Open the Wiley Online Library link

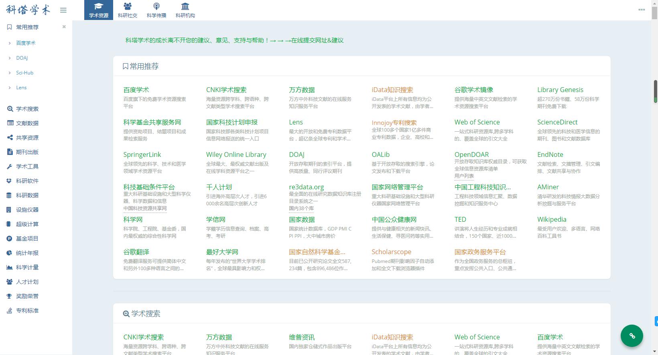tap(236, 155)
